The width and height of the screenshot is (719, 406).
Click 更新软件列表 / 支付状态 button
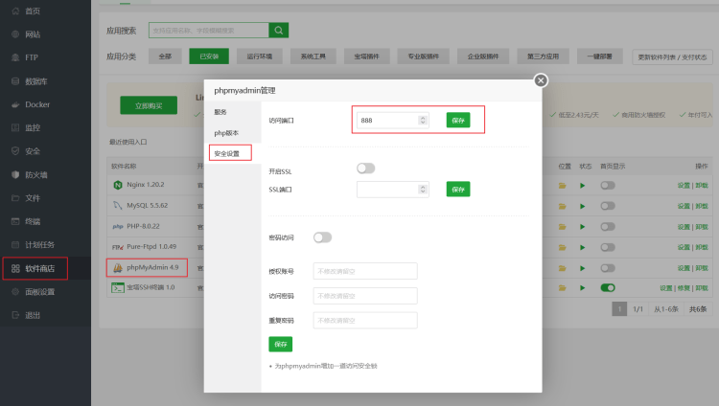[672, 57]
